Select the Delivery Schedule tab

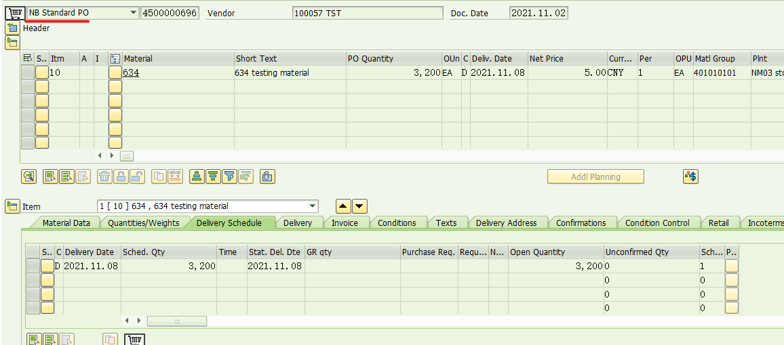pos(229,223)
